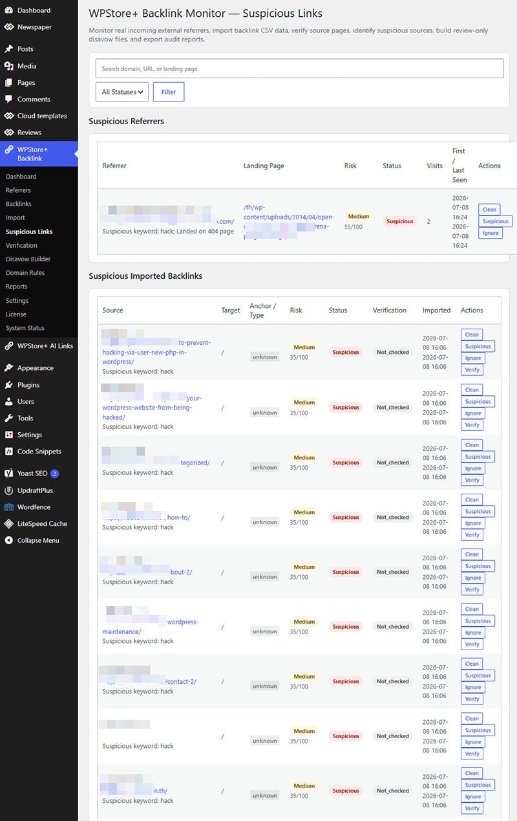Click the Suspicious Referrers heading

coord(126,121)
